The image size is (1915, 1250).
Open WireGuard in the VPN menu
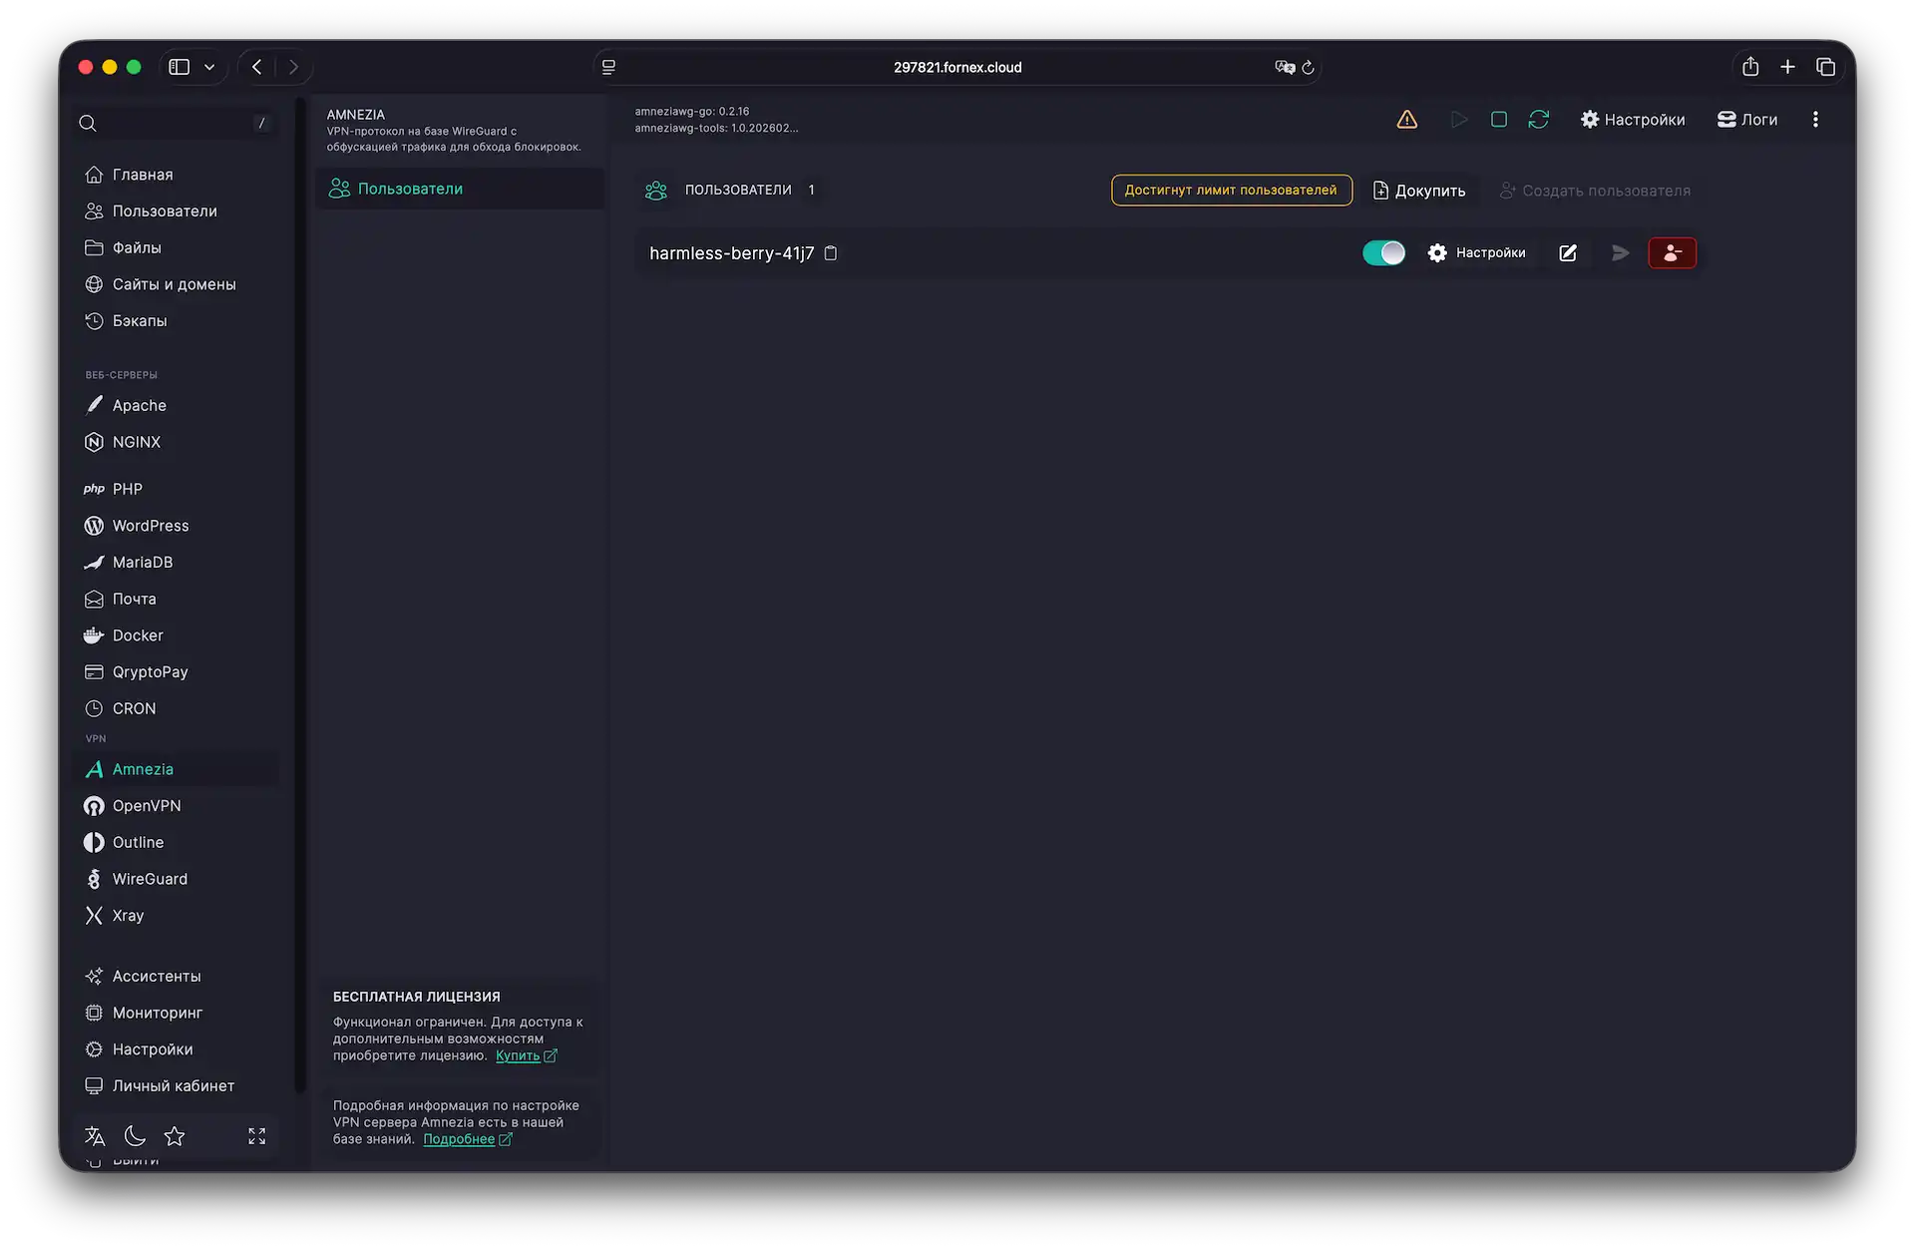tap(150, 879)
